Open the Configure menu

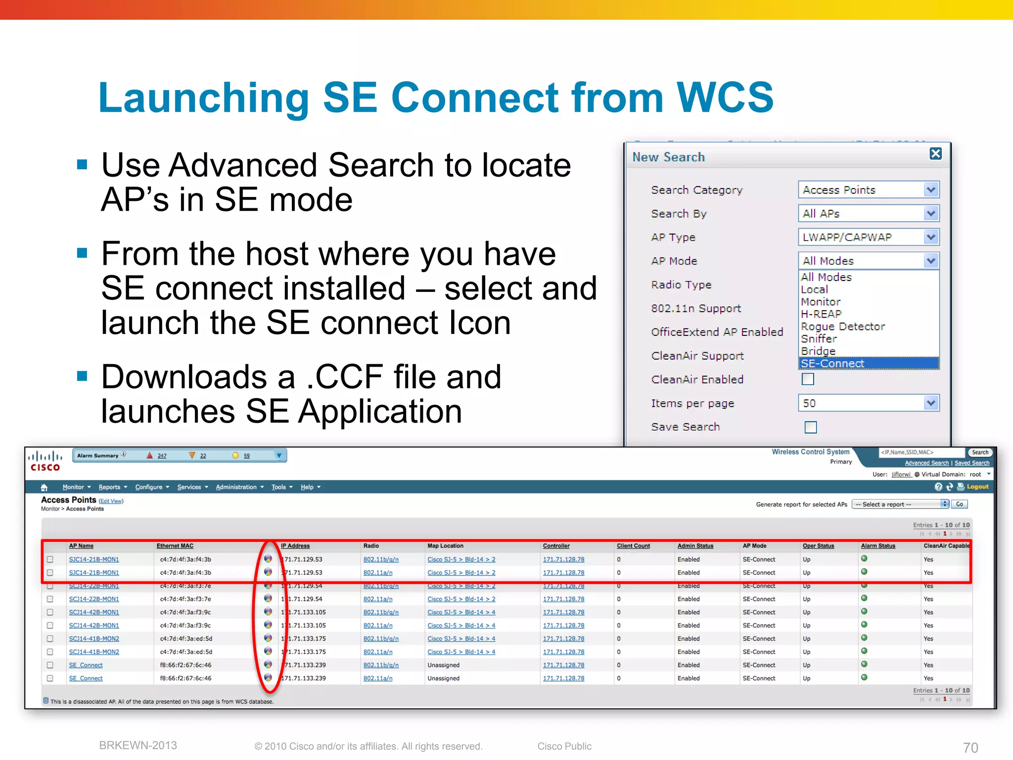coord(152,487)
